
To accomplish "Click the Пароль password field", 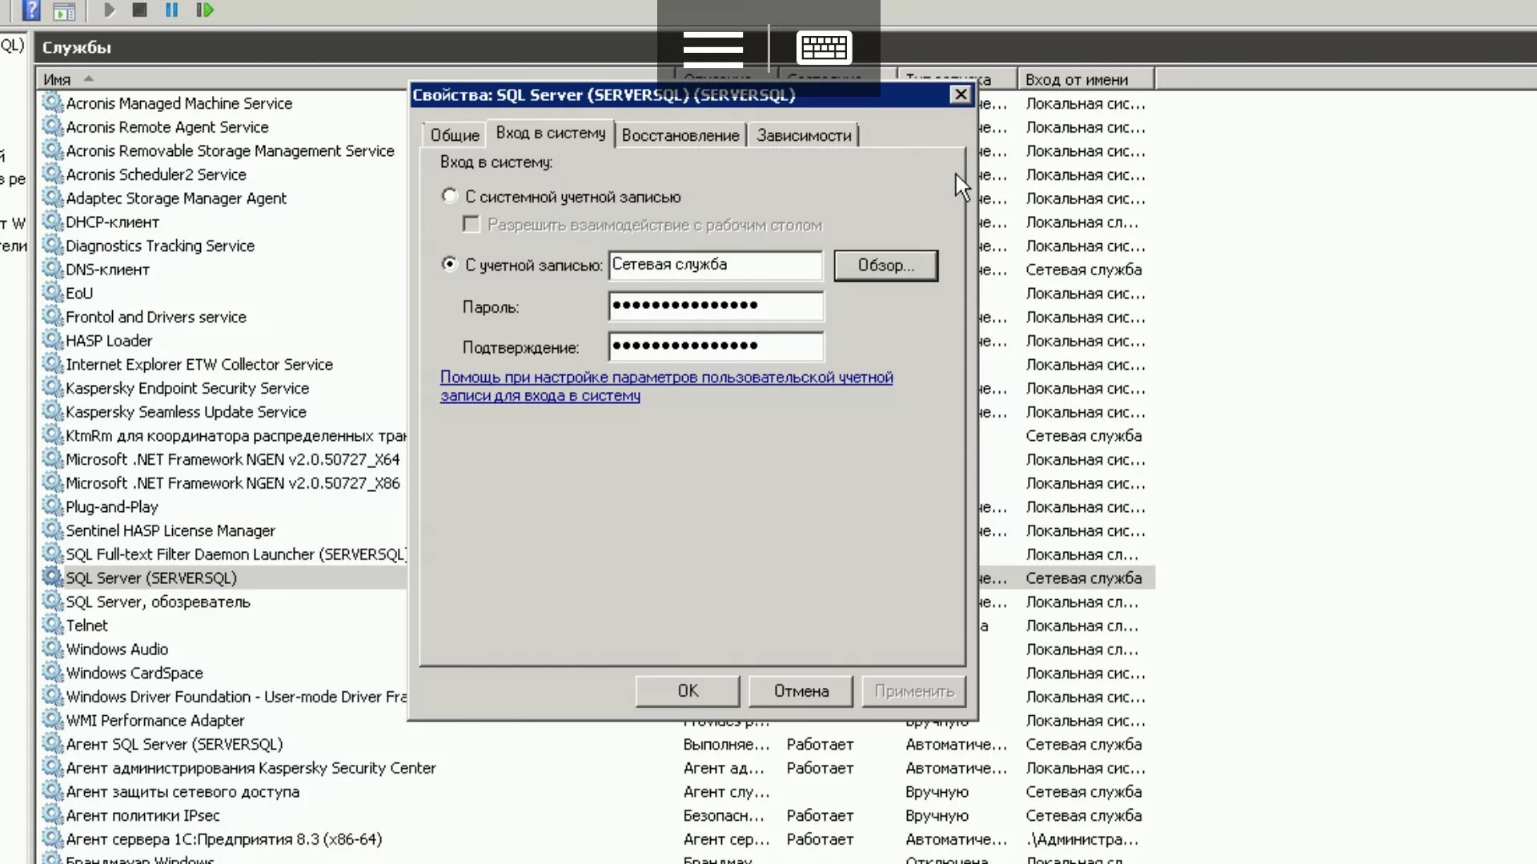I will pos(715,306).
